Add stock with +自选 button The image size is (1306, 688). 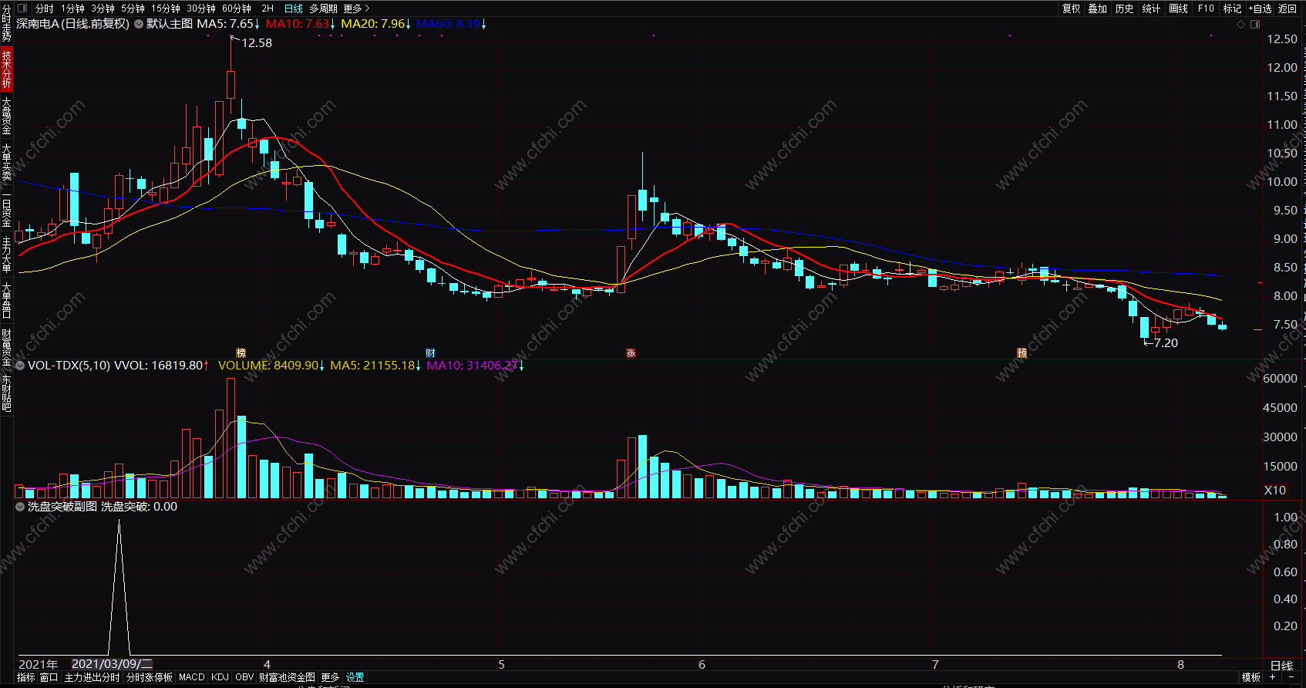point(1260,8)
